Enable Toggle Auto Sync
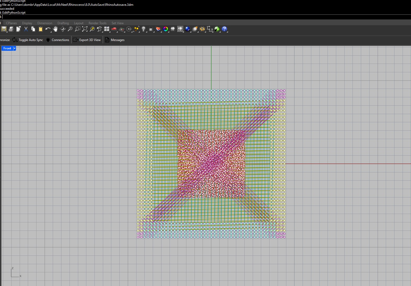 tap(28, 40)
